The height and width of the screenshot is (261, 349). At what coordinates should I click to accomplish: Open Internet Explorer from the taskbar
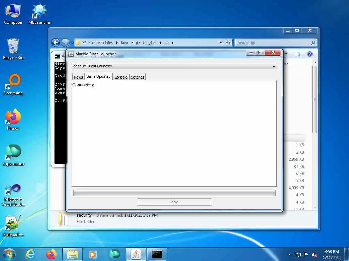tap(30, 254)
